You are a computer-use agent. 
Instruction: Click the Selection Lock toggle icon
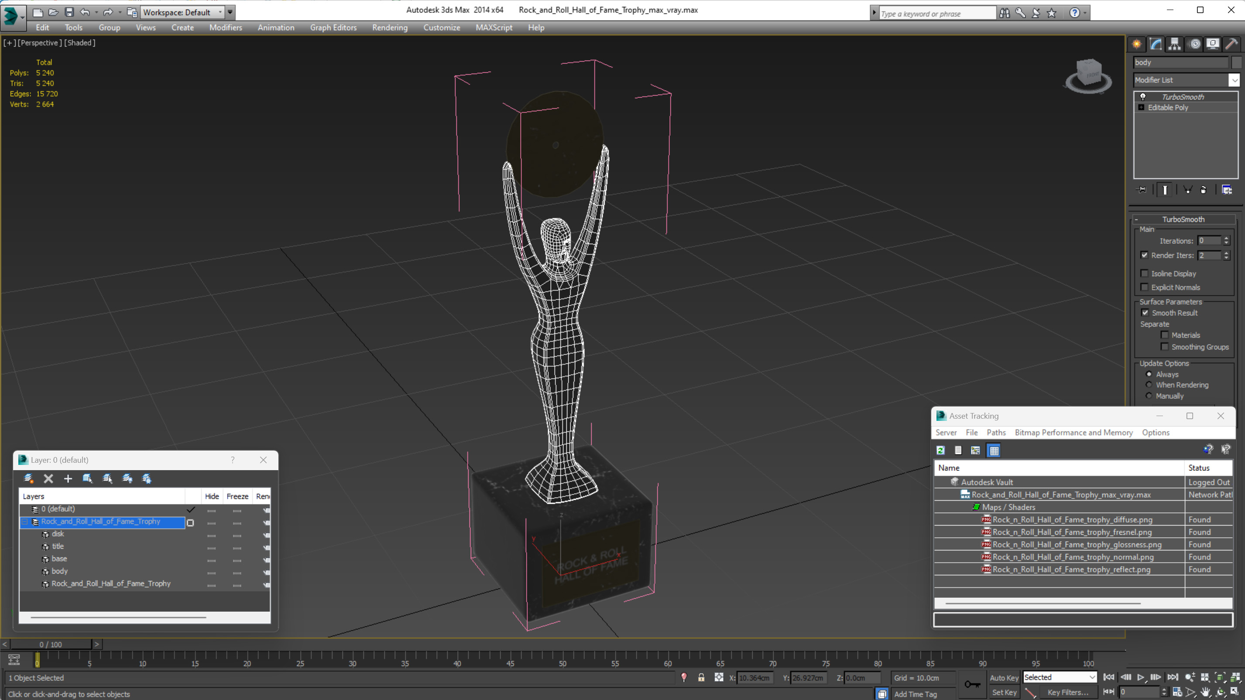point(701,678)
